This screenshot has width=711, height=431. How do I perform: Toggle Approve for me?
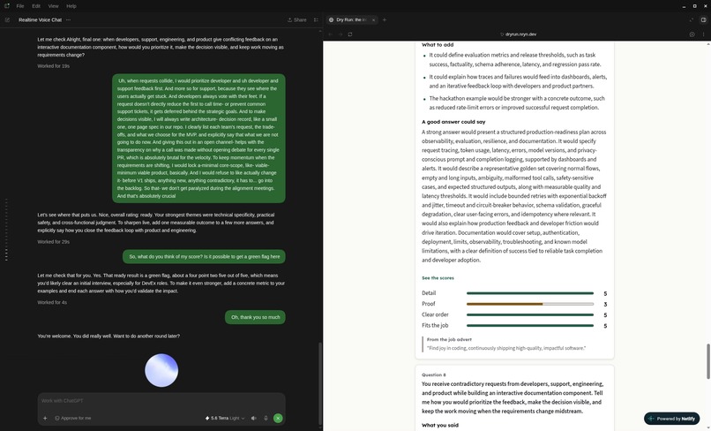point(73,419)
